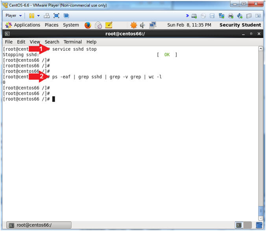
Task: Open the Player menu dropdown
Action: 13,16
